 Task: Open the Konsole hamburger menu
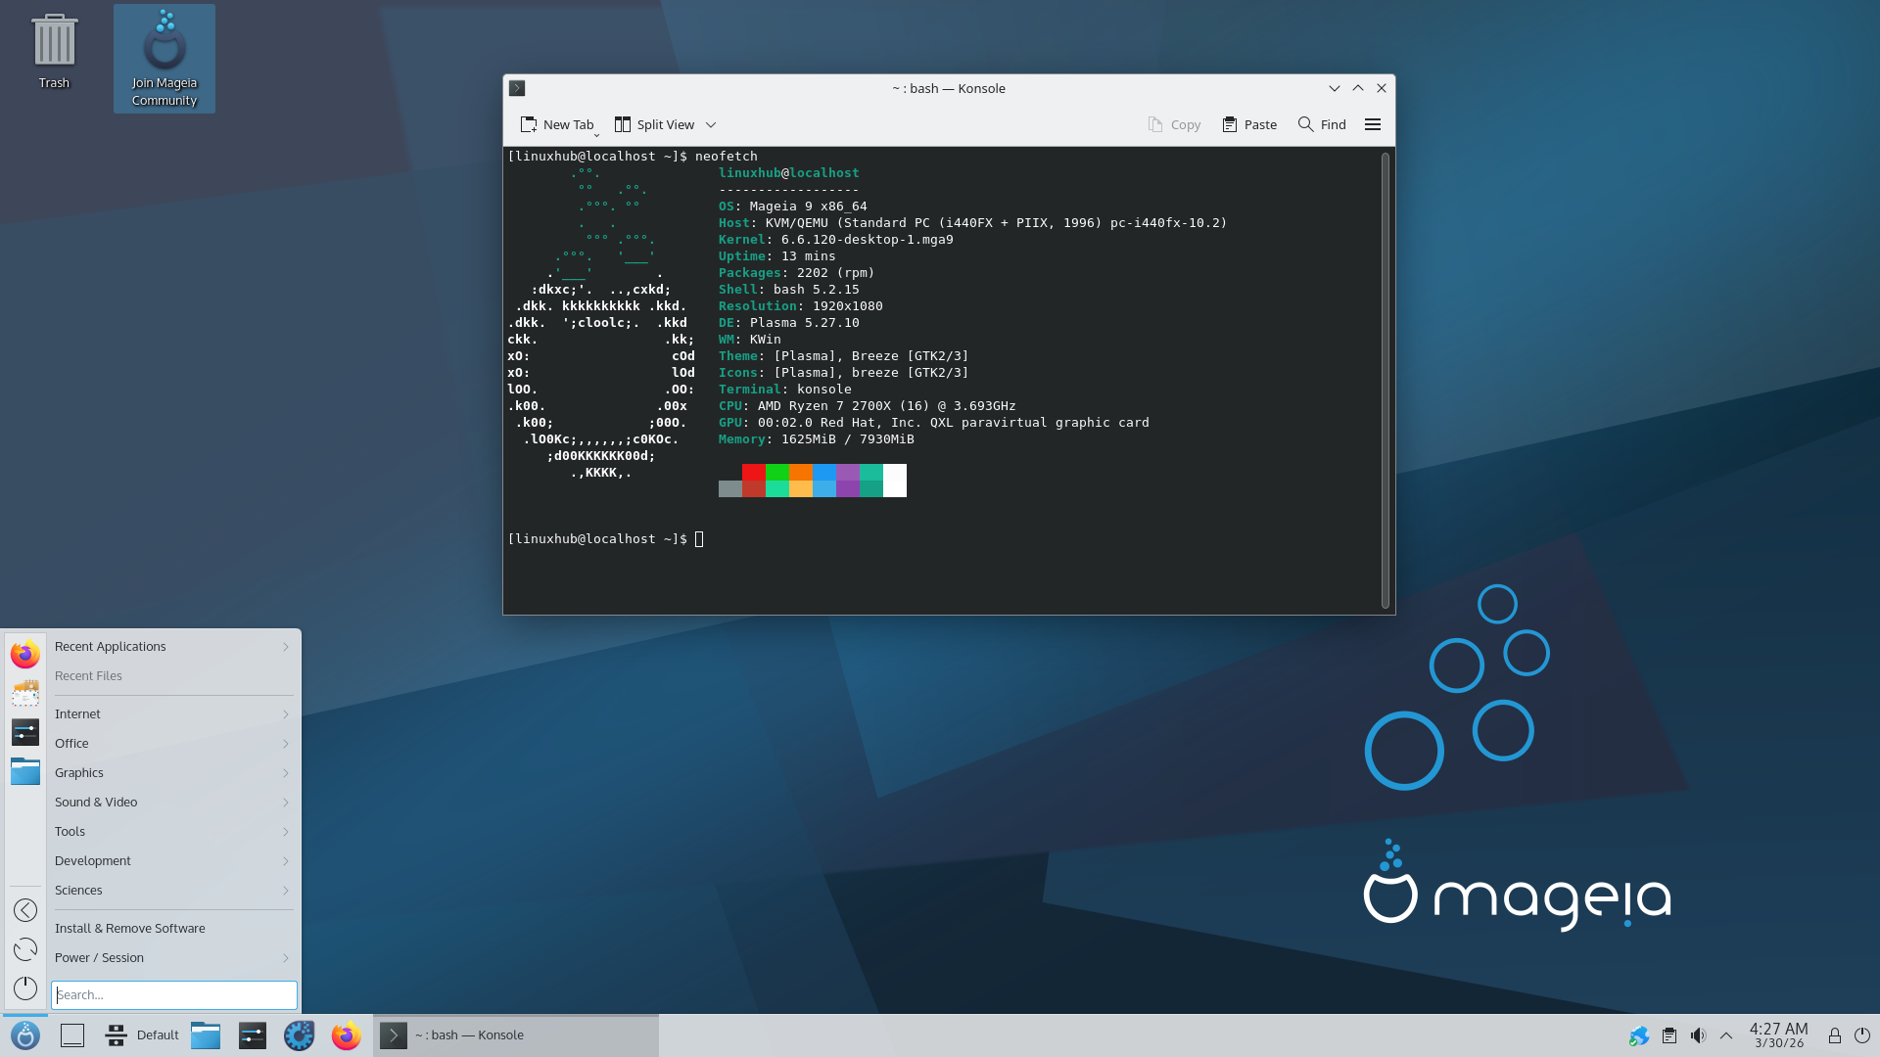tap(1373, 124)
